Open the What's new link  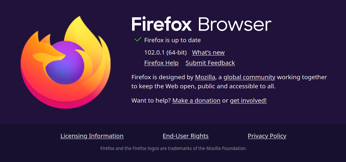point(208,53)
